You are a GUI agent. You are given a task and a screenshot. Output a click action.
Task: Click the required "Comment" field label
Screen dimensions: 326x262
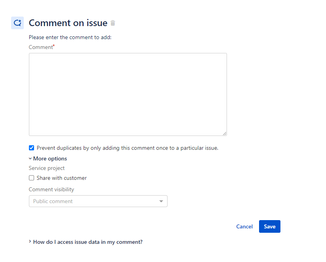click(41, 47)
